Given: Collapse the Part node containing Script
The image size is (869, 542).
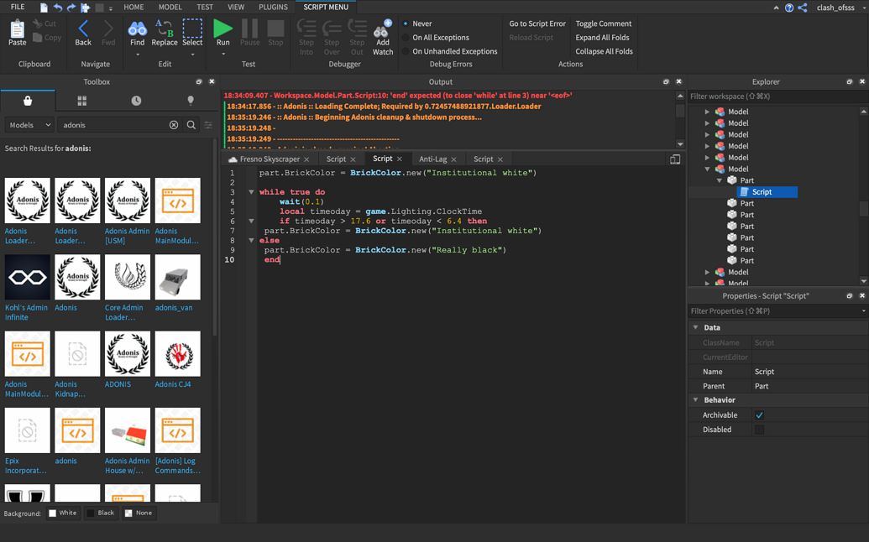Looking at the screenshot, I should pos(720,180).
